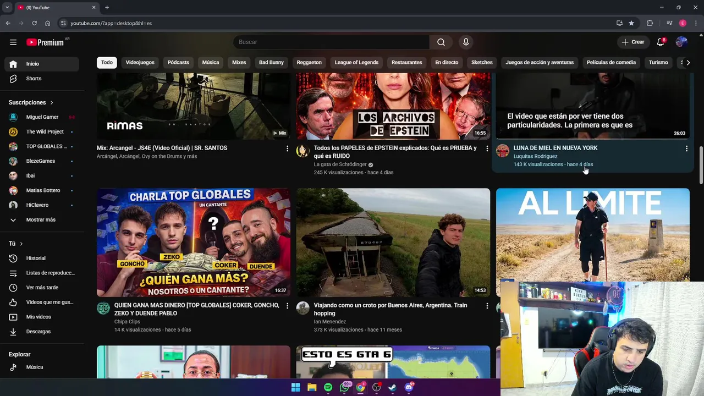
Task: Open a new browser tab
Action: pos(107,7)
